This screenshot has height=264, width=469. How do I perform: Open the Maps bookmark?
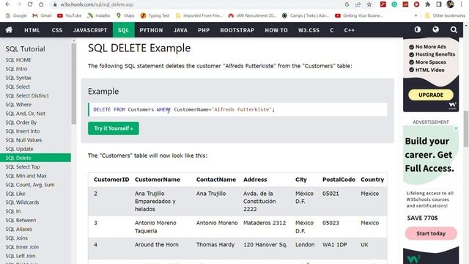(125, 15)
